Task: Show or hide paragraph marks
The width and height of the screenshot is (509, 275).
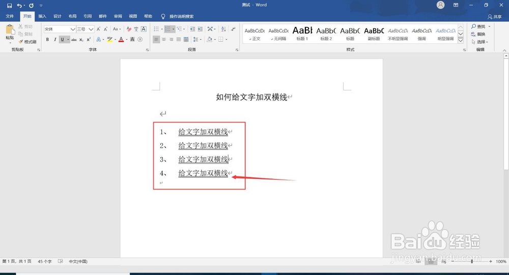Action: (233, 29)
